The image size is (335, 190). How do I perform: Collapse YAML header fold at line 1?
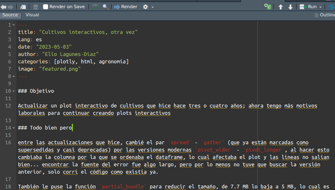(x=13, y=25)
